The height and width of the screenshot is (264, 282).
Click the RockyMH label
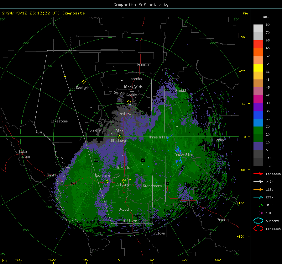click(83, 88)
